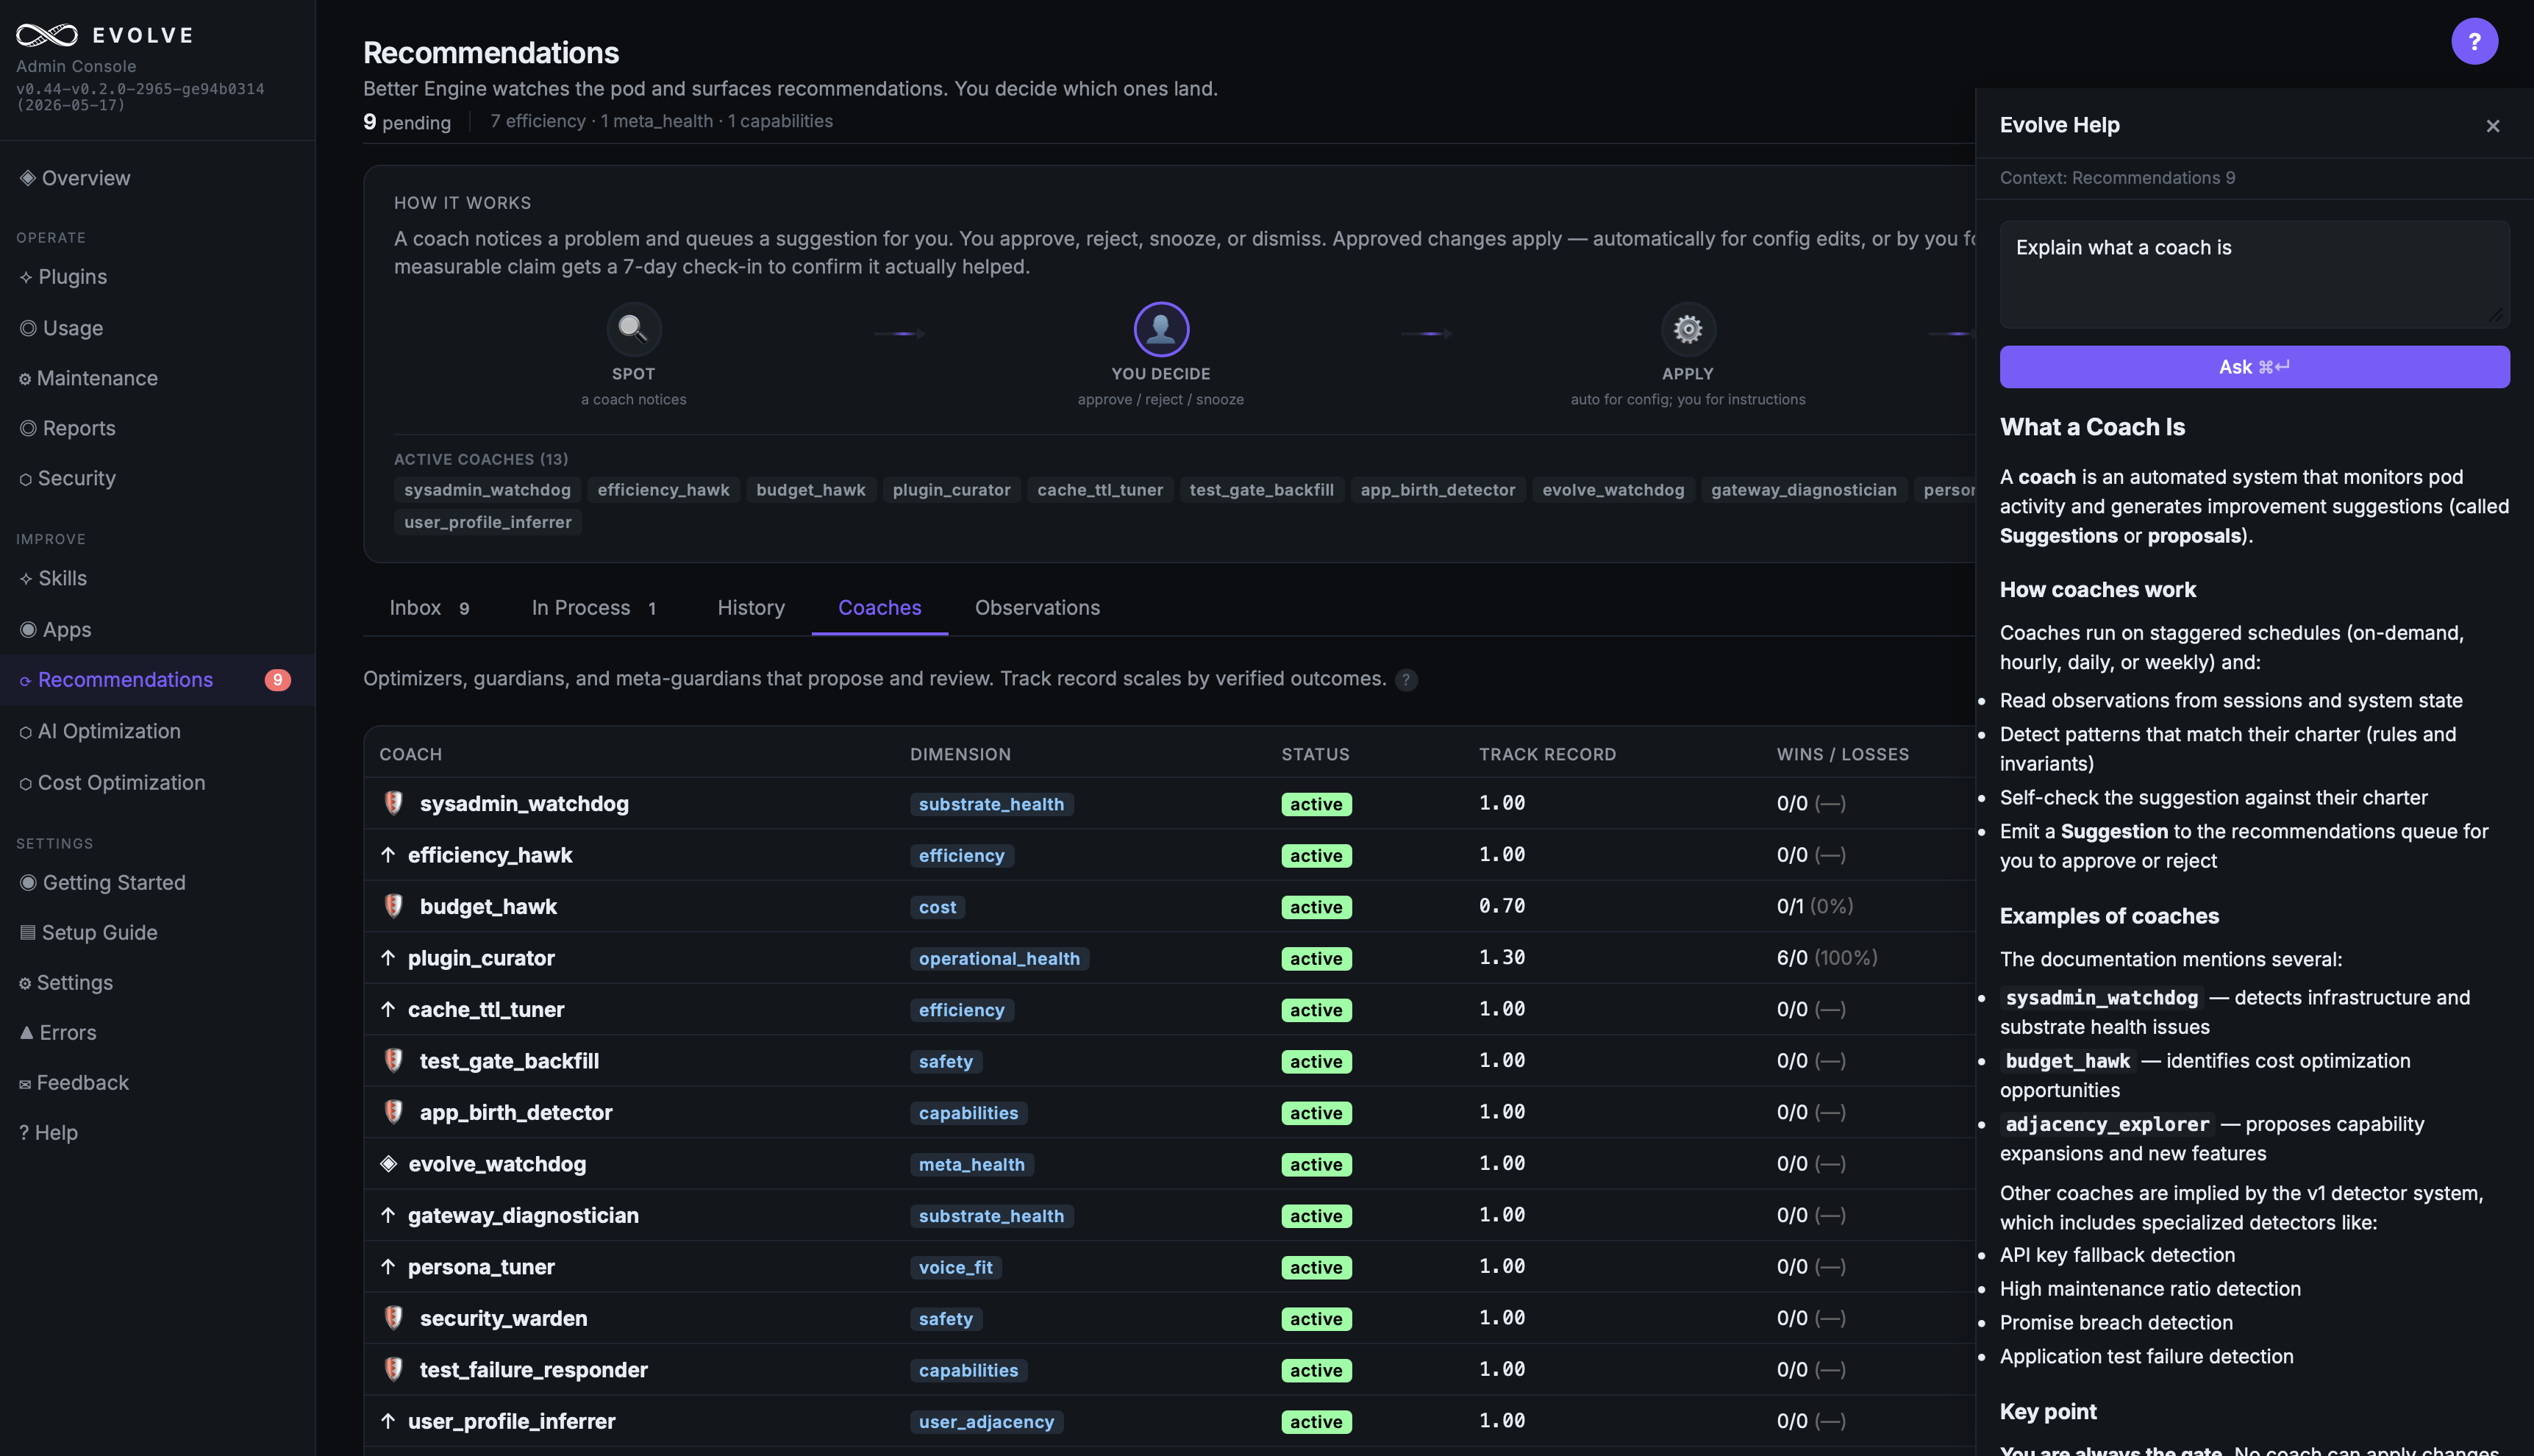Open Overview in the sidebar
This screenshot has width=2534, height=1456.
click(157, 178)
